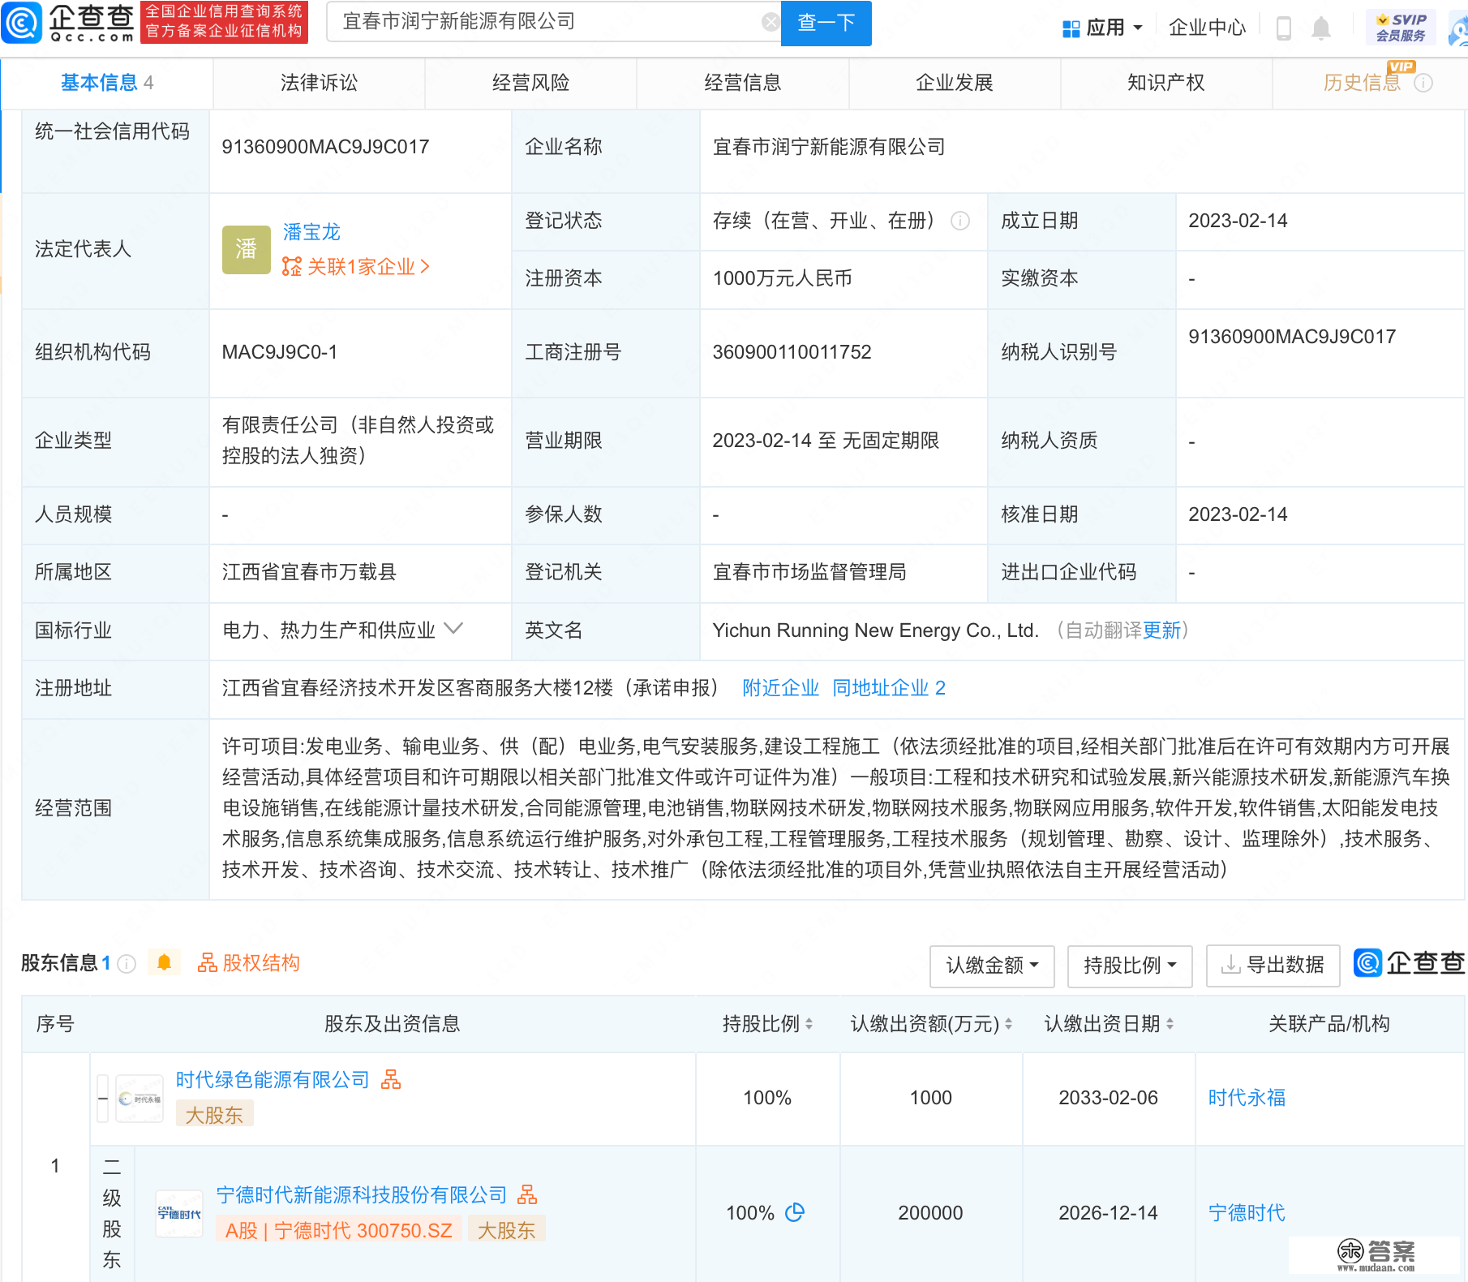Open 附近企业 link

point(780,688)
